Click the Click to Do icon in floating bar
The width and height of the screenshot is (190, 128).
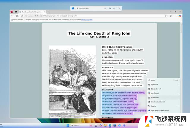point(73,8)
